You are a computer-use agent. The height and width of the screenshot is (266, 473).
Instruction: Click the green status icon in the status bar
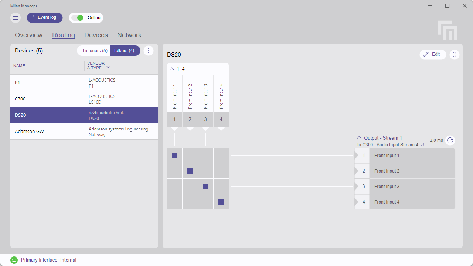[14, 260]
